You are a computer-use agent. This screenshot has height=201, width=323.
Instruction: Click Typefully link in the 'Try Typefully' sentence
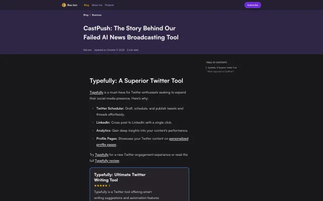coord(102,154)
